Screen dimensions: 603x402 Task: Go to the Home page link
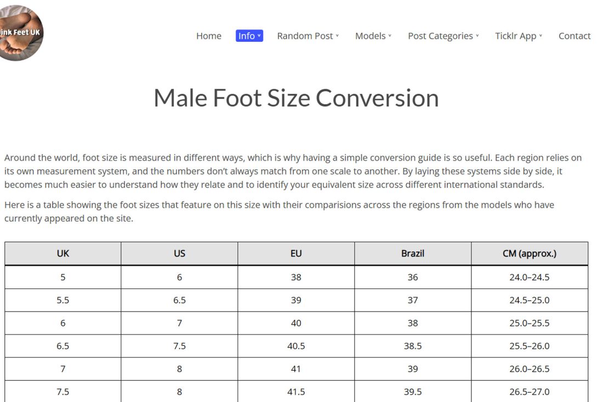[209, 36]
